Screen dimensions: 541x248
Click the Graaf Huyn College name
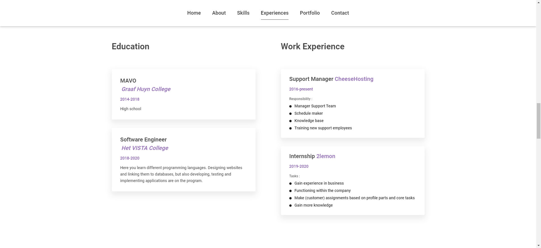(146, 89)
